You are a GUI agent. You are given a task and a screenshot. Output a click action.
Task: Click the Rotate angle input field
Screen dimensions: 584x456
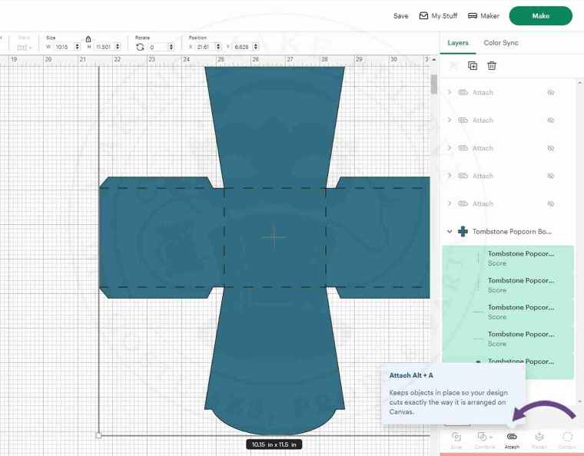(x=158, y=47)
